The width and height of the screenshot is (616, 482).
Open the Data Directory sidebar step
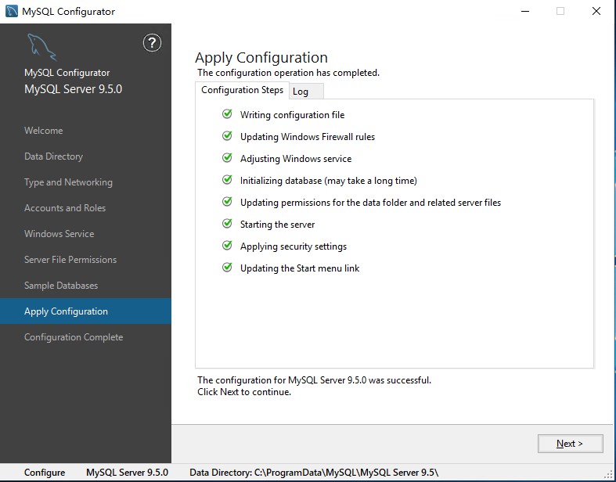(53, 156)
